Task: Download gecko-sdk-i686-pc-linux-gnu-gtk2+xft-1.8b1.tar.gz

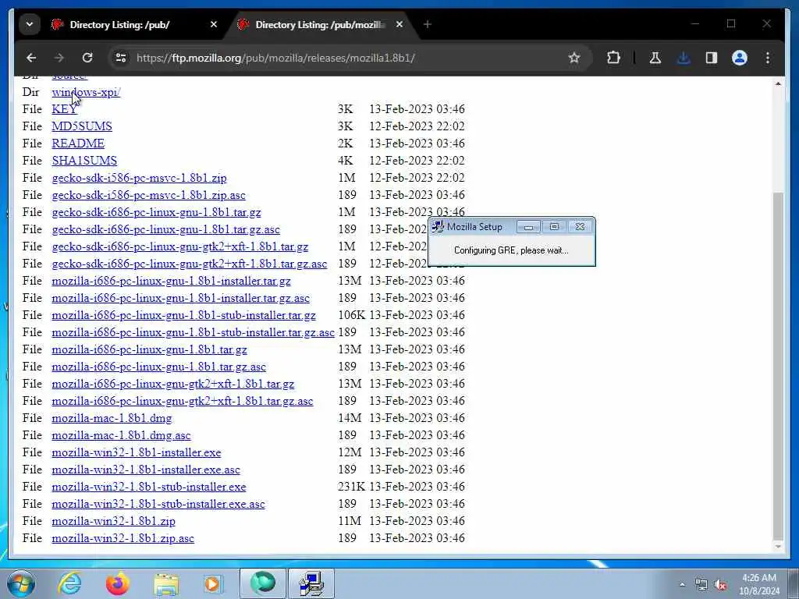Action: point(180,246)
